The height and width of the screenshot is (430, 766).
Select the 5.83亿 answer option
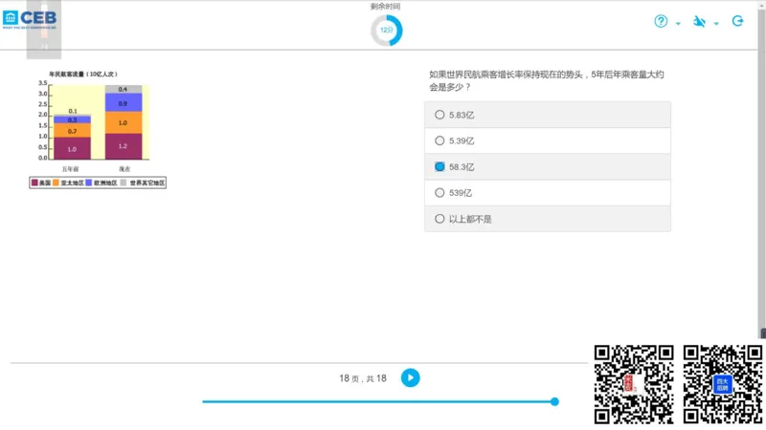547,115
